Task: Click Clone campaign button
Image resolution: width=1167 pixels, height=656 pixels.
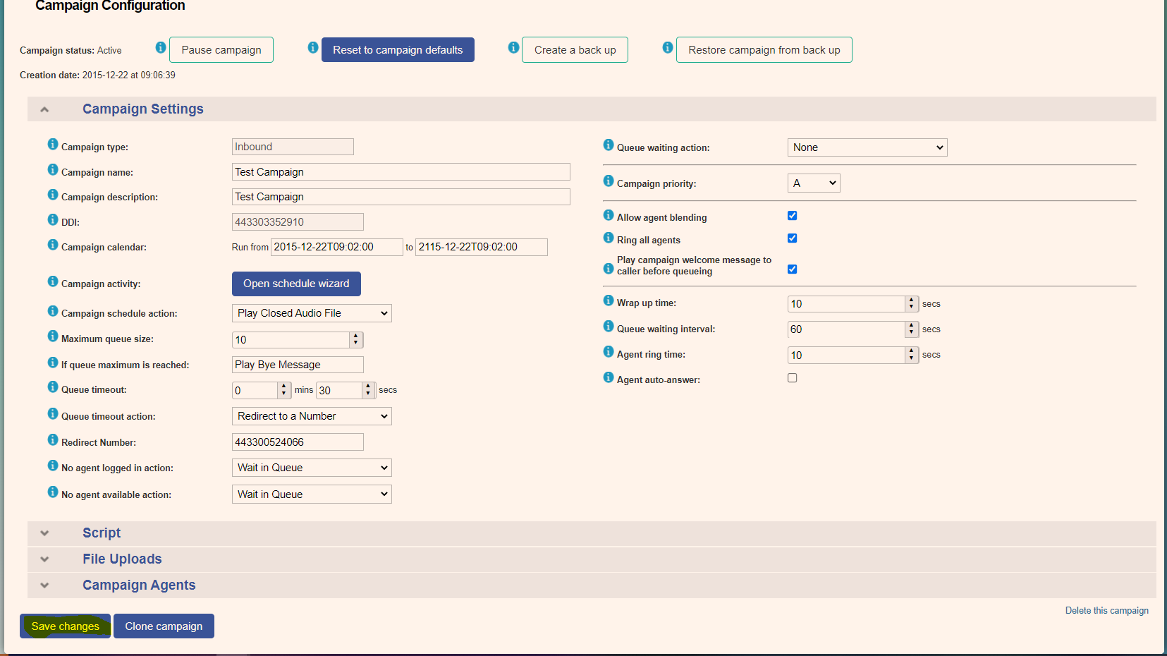Action: 164,626
